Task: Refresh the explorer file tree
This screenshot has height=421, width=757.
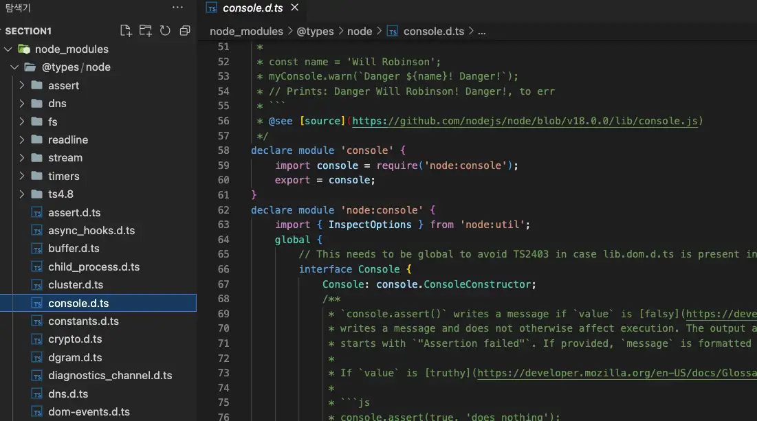Action: pos(165,31)
